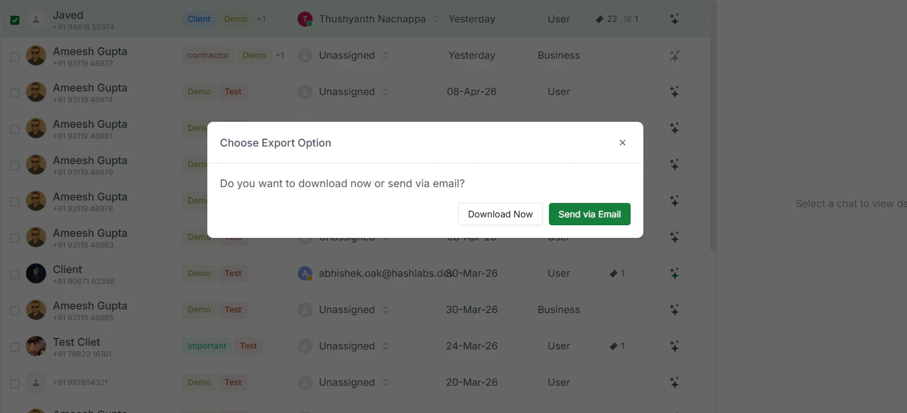This screenshot has height=413, width=907.
Task: Click the Test tag in Client row
Action: [233, 273]
